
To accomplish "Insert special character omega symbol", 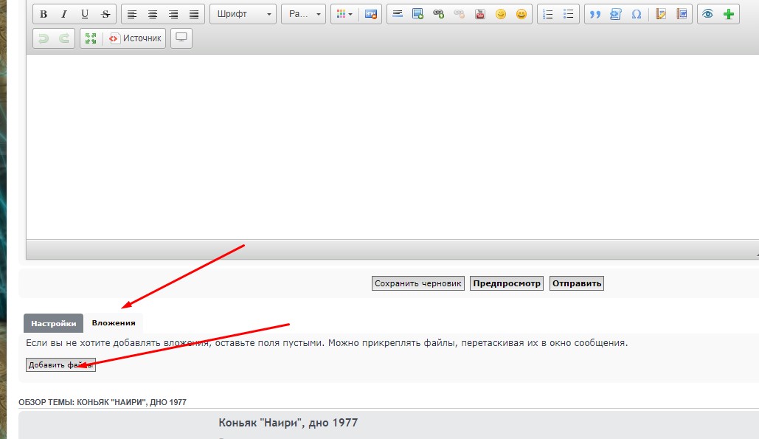I will 636,14.
